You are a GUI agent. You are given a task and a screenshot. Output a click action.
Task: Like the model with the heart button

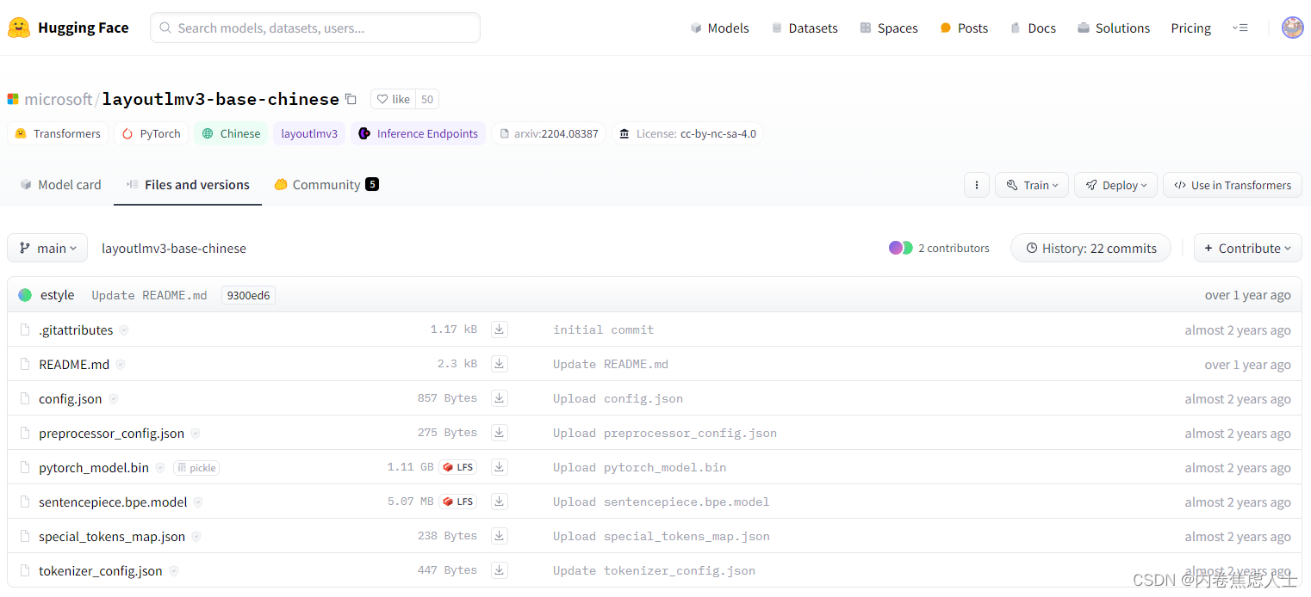393,99
